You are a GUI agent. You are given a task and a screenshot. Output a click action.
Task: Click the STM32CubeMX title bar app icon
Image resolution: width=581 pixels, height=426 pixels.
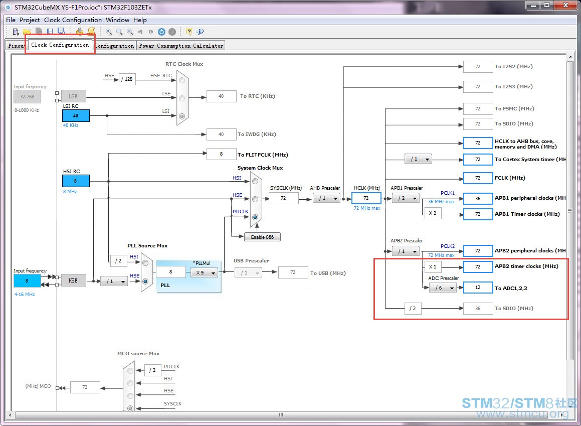coord(8,7)
